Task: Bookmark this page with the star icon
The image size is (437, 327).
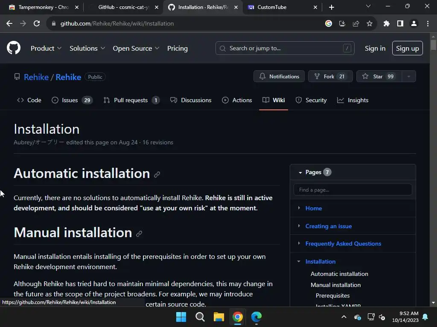Action: pos(370,24)
